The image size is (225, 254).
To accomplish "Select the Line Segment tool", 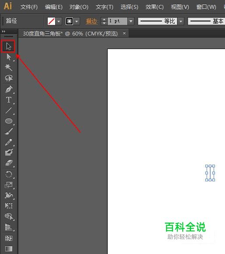I will [9, 110].
